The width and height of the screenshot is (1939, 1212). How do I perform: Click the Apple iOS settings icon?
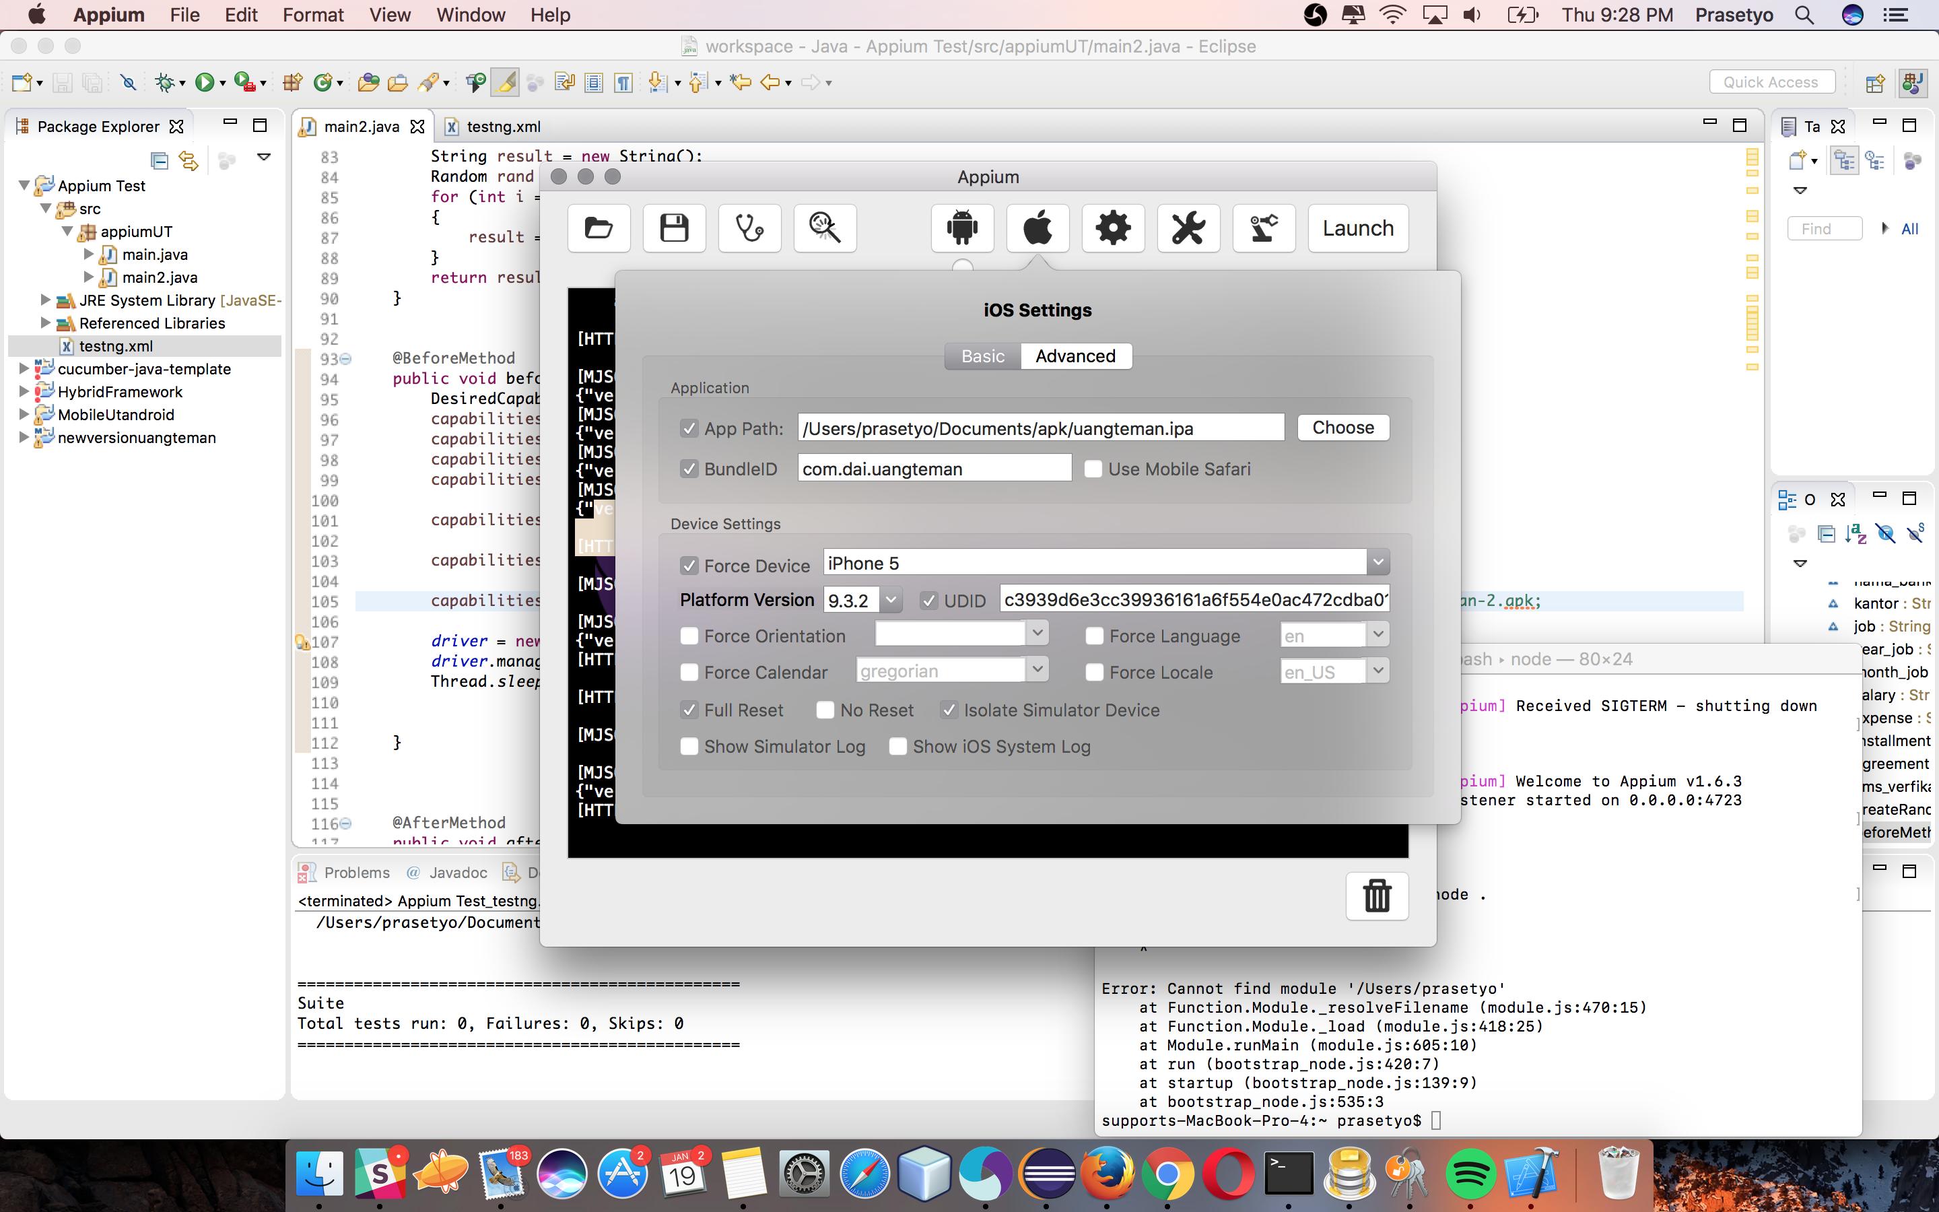[1037, 228]
